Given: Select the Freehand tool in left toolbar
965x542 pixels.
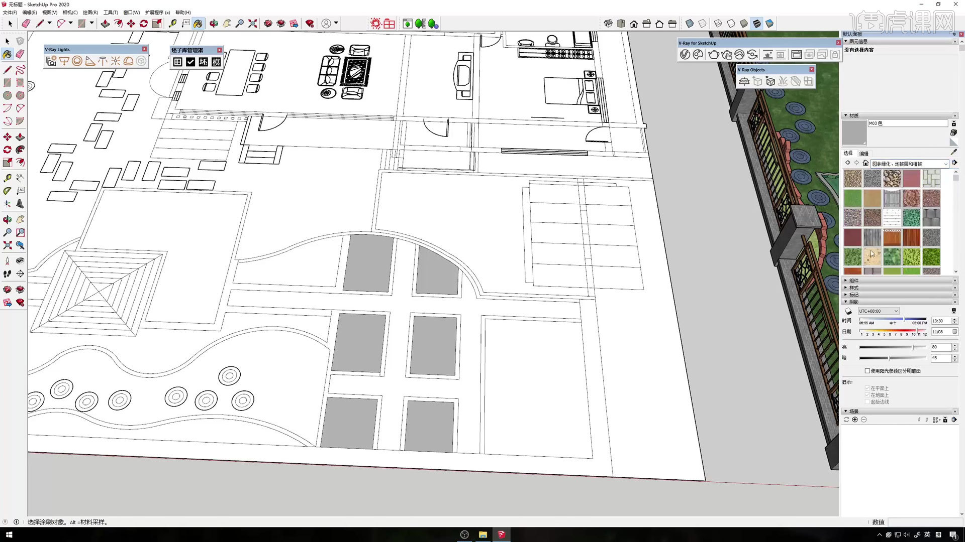Looking at the screenshot, I should tap(20, 70).
